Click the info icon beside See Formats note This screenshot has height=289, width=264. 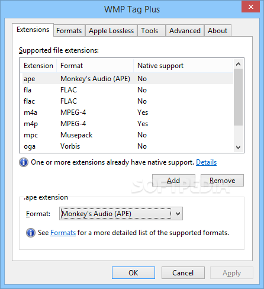pos(31,233)
